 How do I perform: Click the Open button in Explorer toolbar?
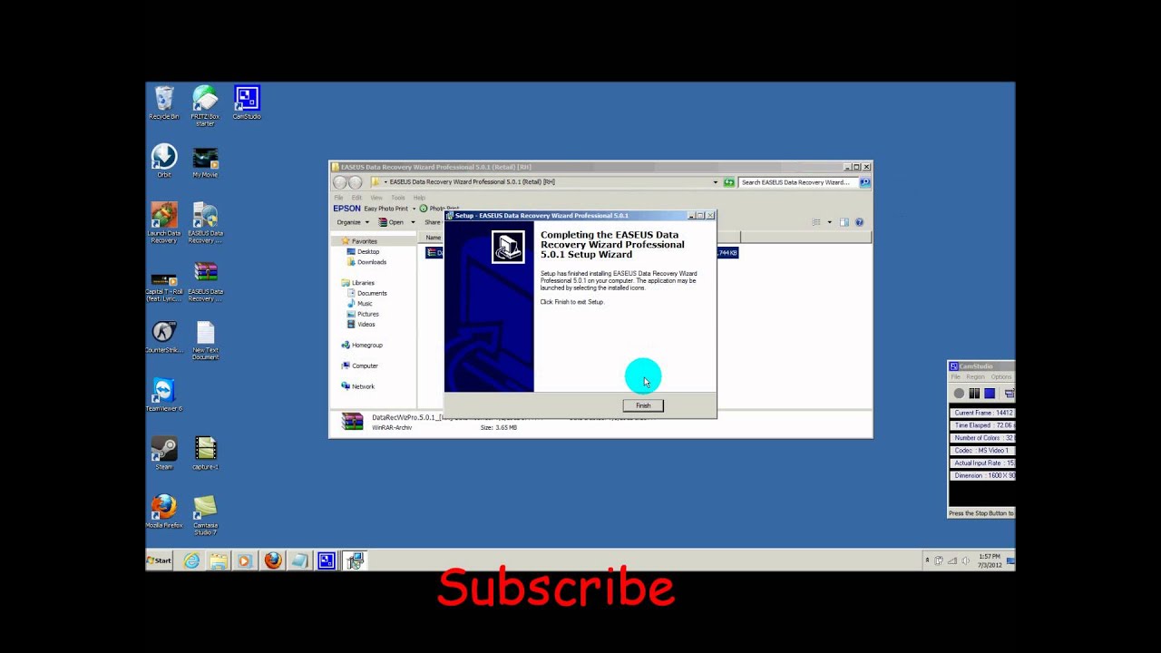click(392, 222)
